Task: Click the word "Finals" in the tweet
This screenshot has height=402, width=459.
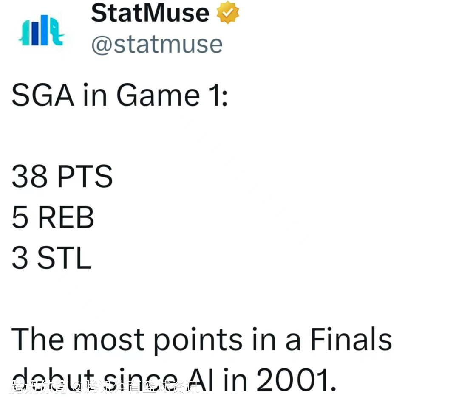Action: (x=351, y=340)
